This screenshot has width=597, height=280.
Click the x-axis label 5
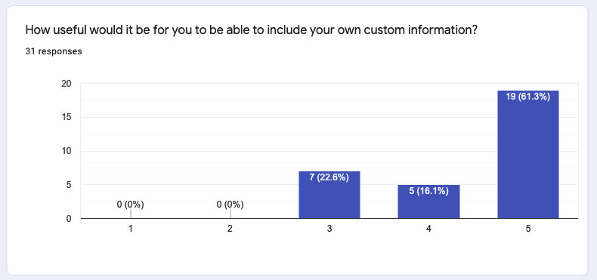tap(528, 229)
